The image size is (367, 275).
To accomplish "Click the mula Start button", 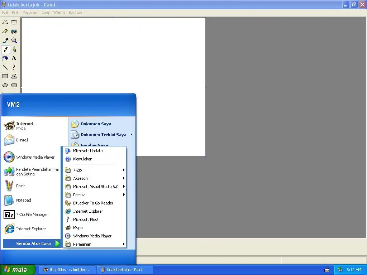I will pos(18,270).
